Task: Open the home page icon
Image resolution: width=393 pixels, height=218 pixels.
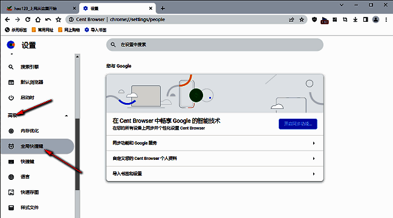Action: coord(38,19)
